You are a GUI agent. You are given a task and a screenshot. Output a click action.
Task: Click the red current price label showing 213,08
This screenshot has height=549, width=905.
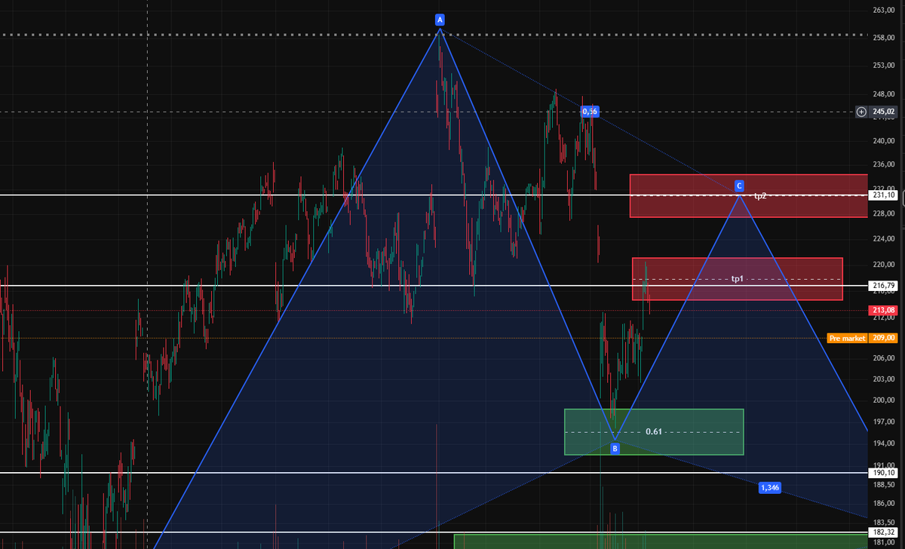tap(883, 310)
